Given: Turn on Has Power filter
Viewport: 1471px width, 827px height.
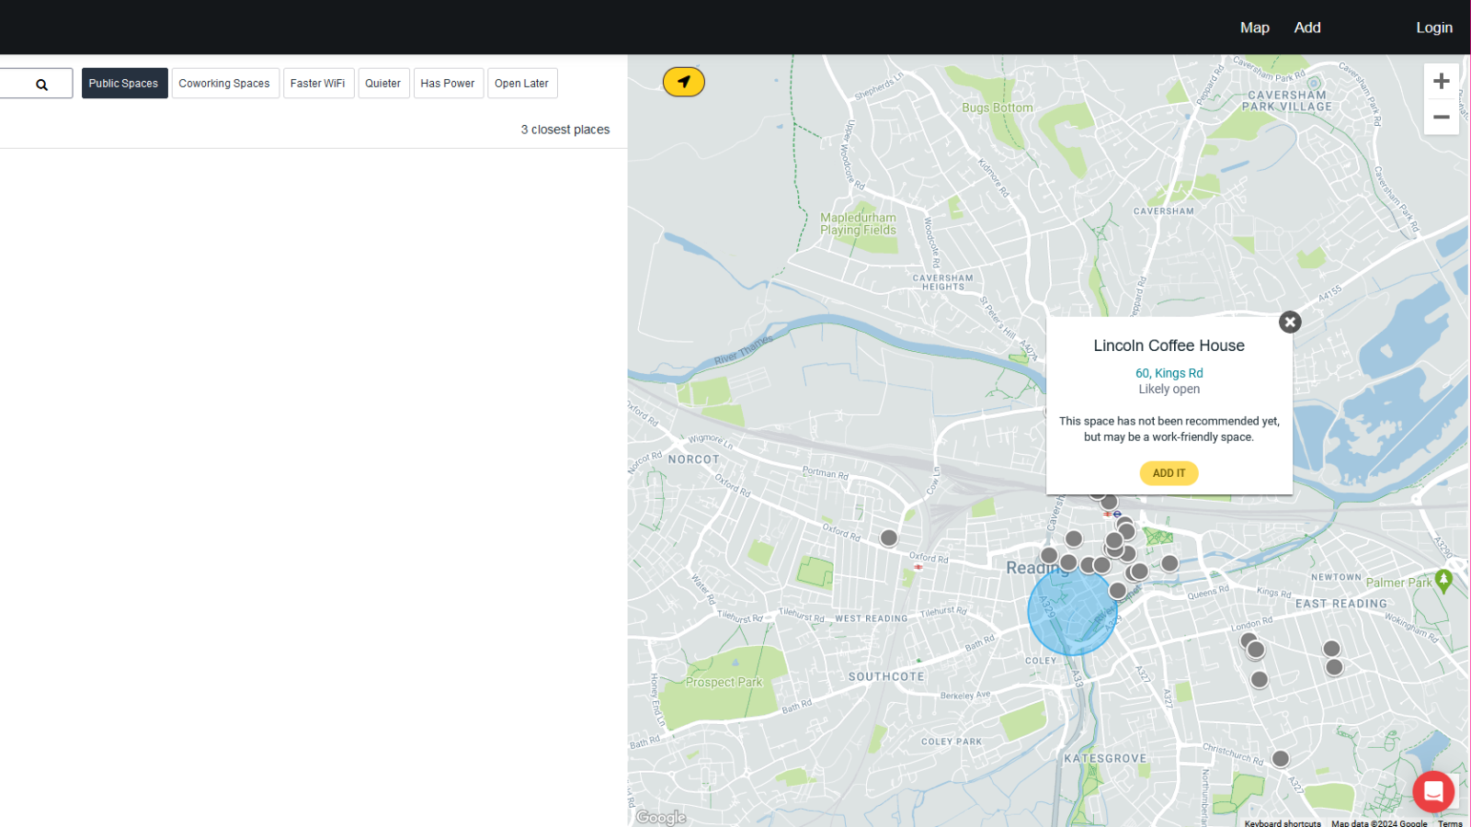Looking at the screenshot, I should click(448, 84).
